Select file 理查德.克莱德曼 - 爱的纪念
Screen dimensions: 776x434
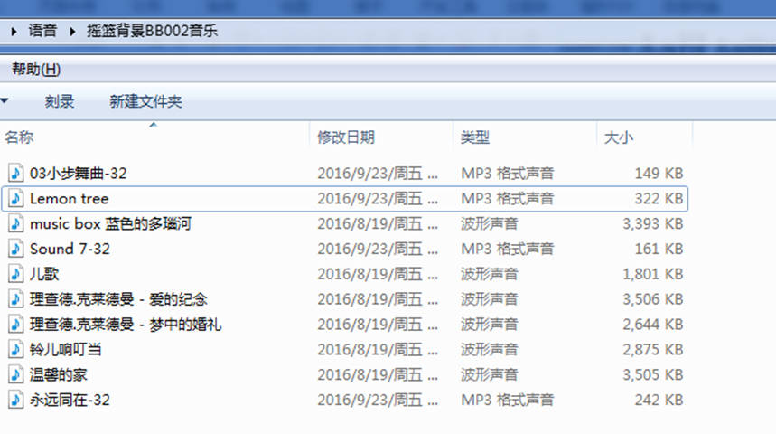pyautogui.click(x=118, y=299)
